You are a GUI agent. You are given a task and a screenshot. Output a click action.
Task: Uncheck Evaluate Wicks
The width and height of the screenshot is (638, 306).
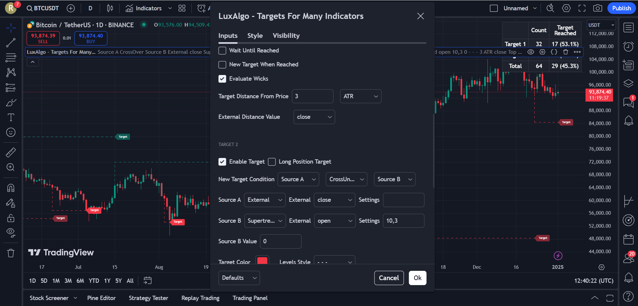coord(222,79)
